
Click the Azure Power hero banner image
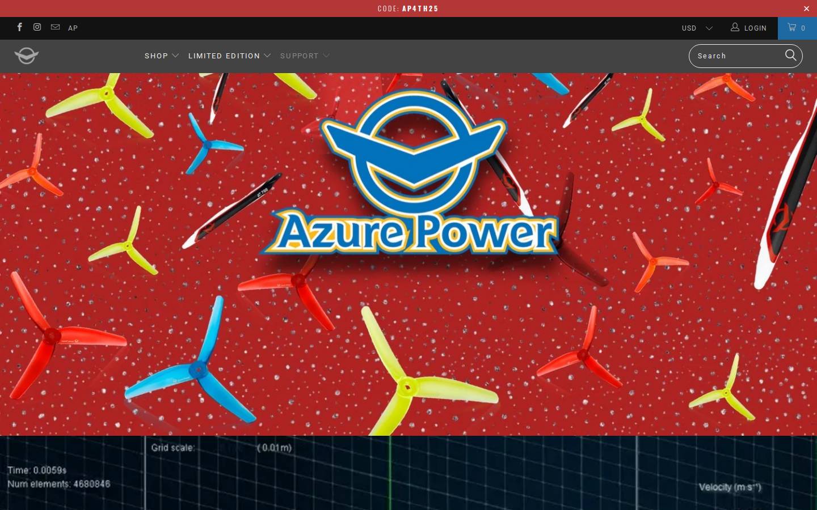coord(408,254)
